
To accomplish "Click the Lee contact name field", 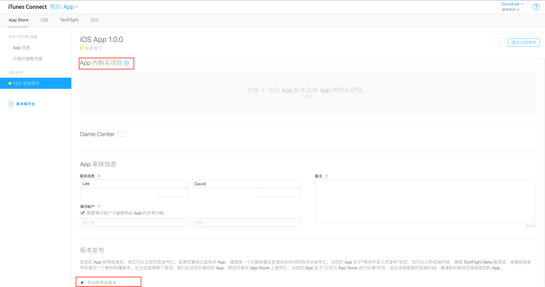I will 134,184.
